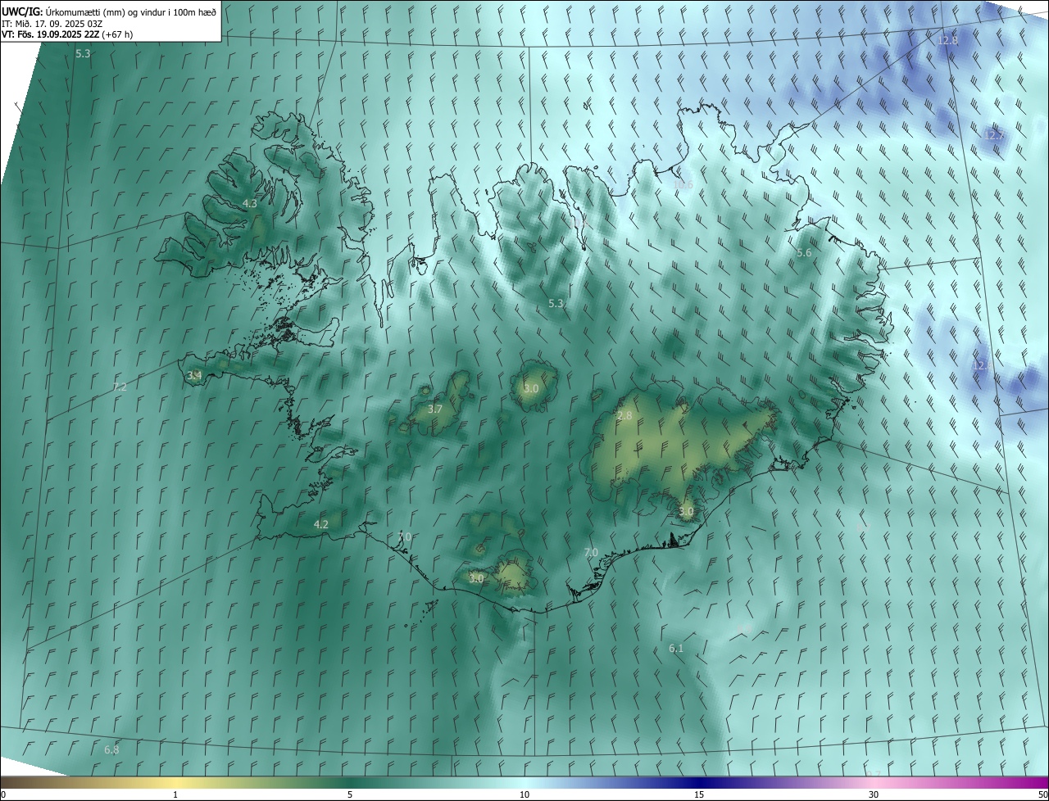Click the 30 tick on the color scale
1049x801 pixels.
[x=874, y=794]
